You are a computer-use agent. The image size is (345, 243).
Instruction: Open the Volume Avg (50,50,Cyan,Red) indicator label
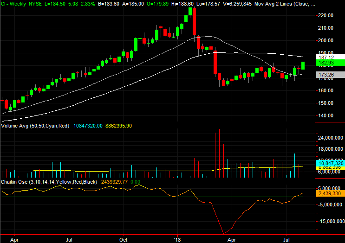point(35,126)
